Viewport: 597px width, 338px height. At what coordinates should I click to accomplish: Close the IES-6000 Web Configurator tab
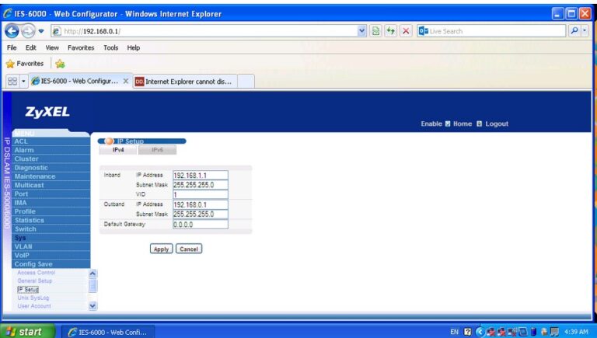click(126, 81)
